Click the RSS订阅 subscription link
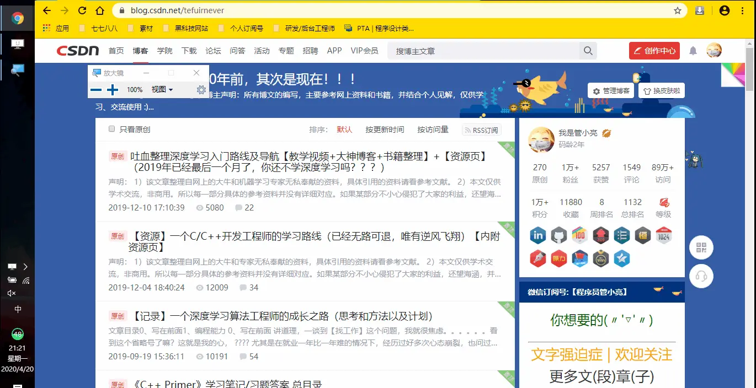Image resolution: width=756 pixels, height=388 pixels. pos(481,130)
